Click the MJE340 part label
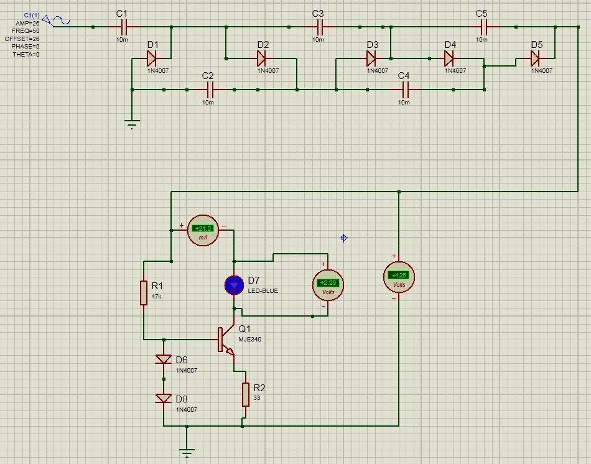Screen dimensions: 591x464 tap(250, 339)
